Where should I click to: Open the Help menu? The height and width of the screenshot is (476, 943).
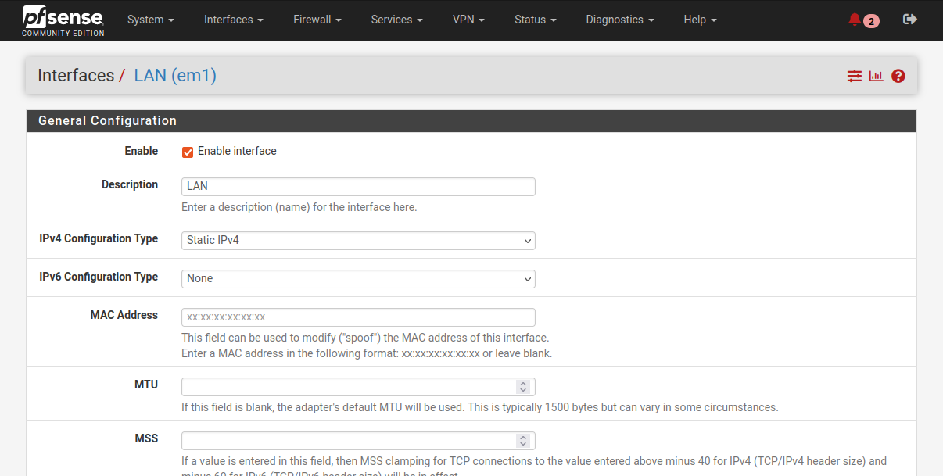(x=700, y=20)
